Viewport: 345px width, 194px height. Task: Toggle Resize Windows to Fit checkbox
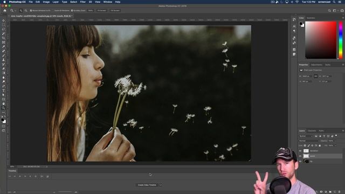[x=31, y=11]
